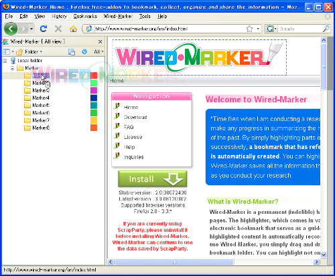335x276 pixels.
Task: Click the red Marker1 color swatch
Action: (94, 76)
